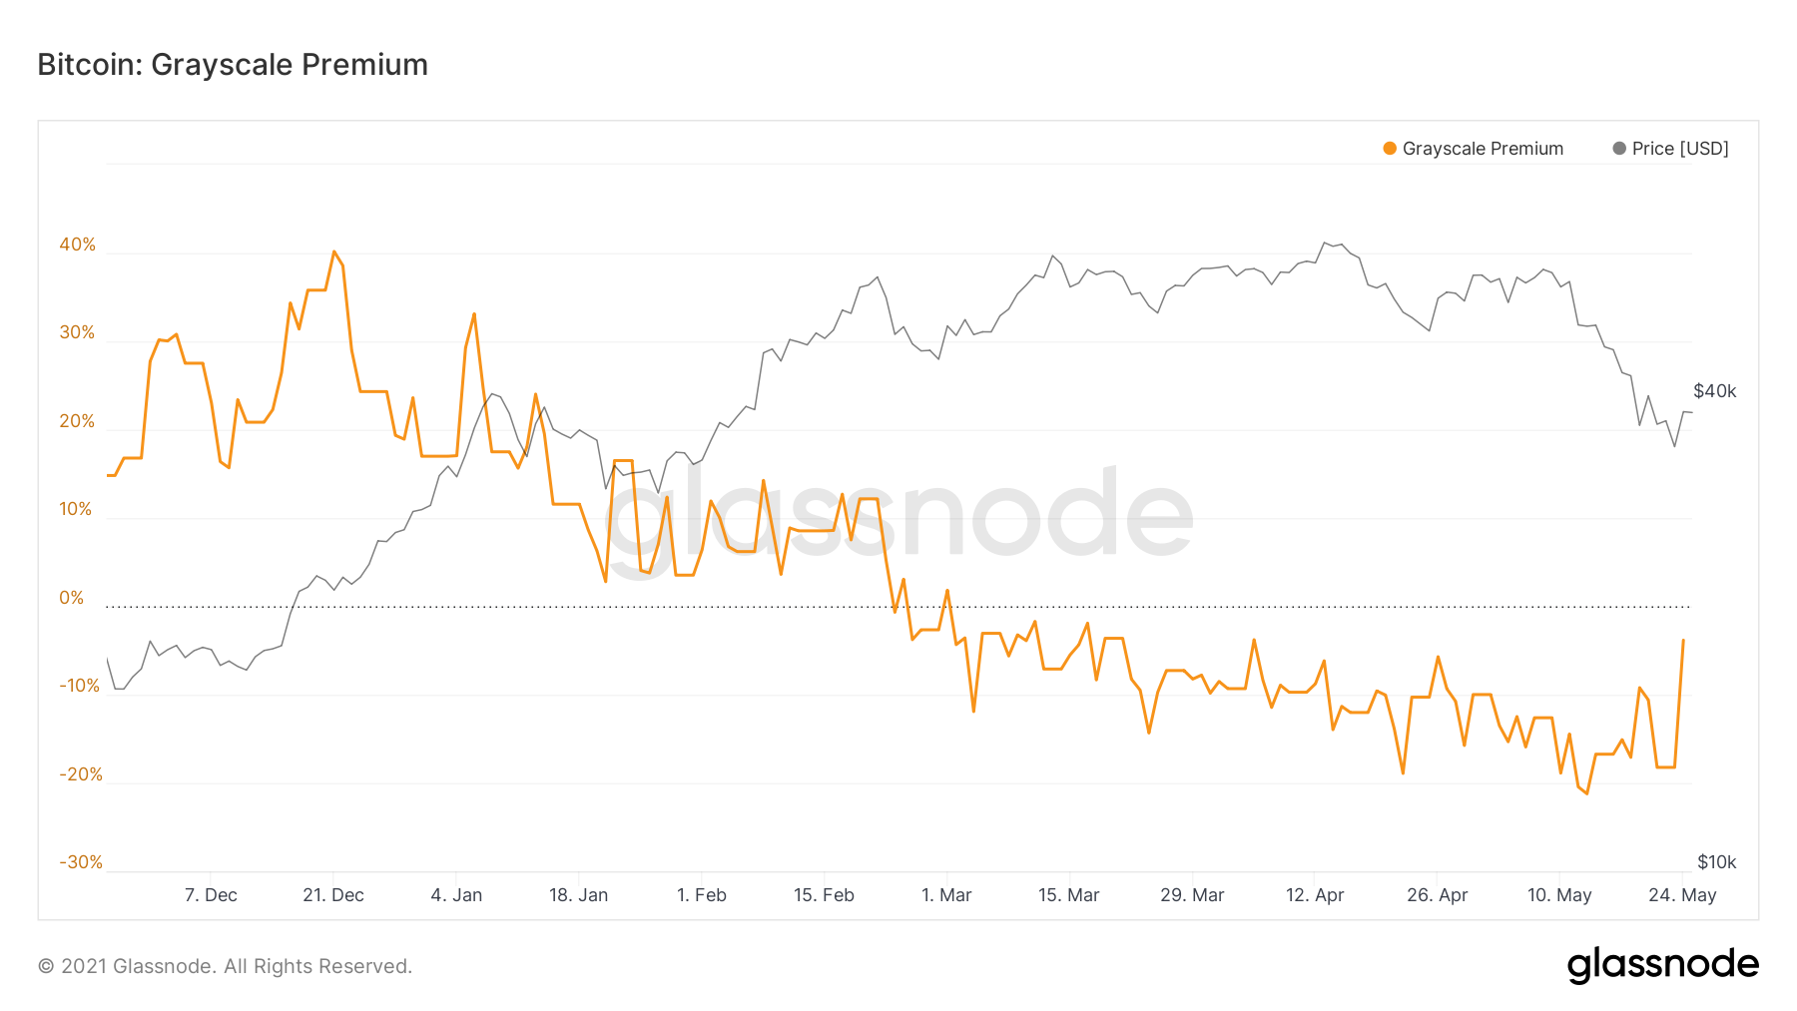This screenshot has height=1011, width=1797.
Task: Click the copyright Glassnode text
Action: (x=225, y=966)
